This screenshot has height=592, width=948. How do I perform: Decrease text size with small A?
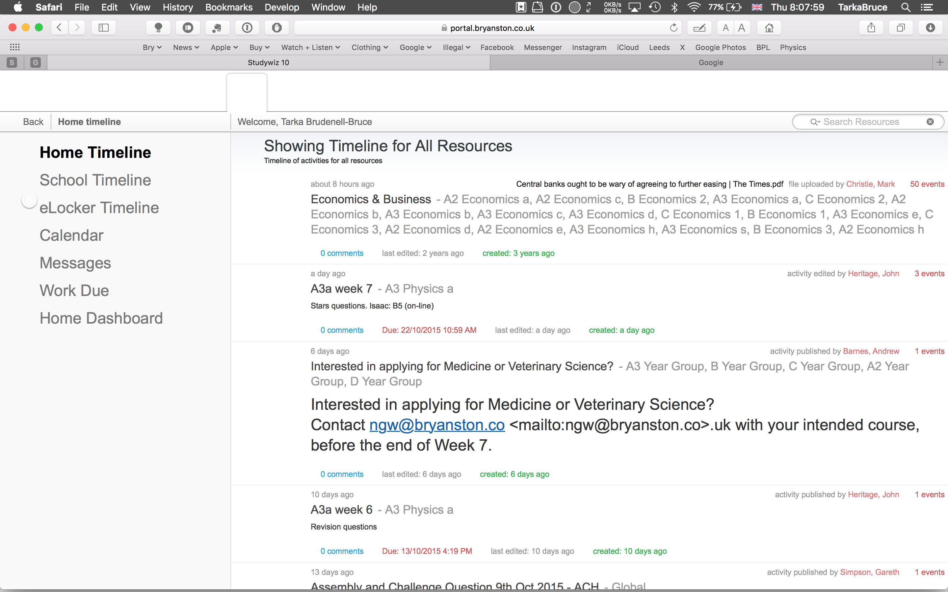coord(725,28)
